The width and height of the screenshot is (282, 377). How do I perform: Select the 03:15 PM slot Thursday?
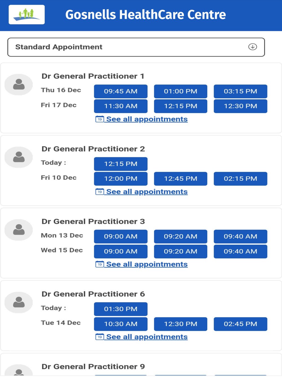(x=240, y=91)
